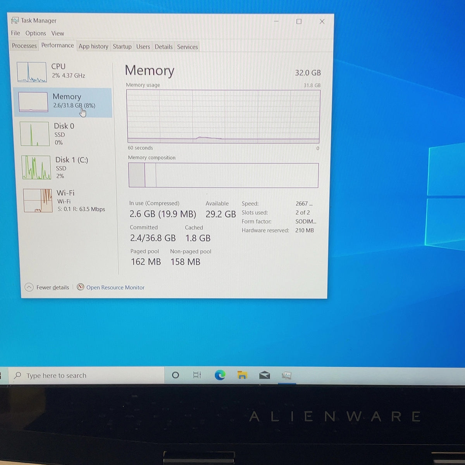The height and width of the screenshot is (465, 465).
Task: Switch to the App history tab
Action: click(93, 46)
